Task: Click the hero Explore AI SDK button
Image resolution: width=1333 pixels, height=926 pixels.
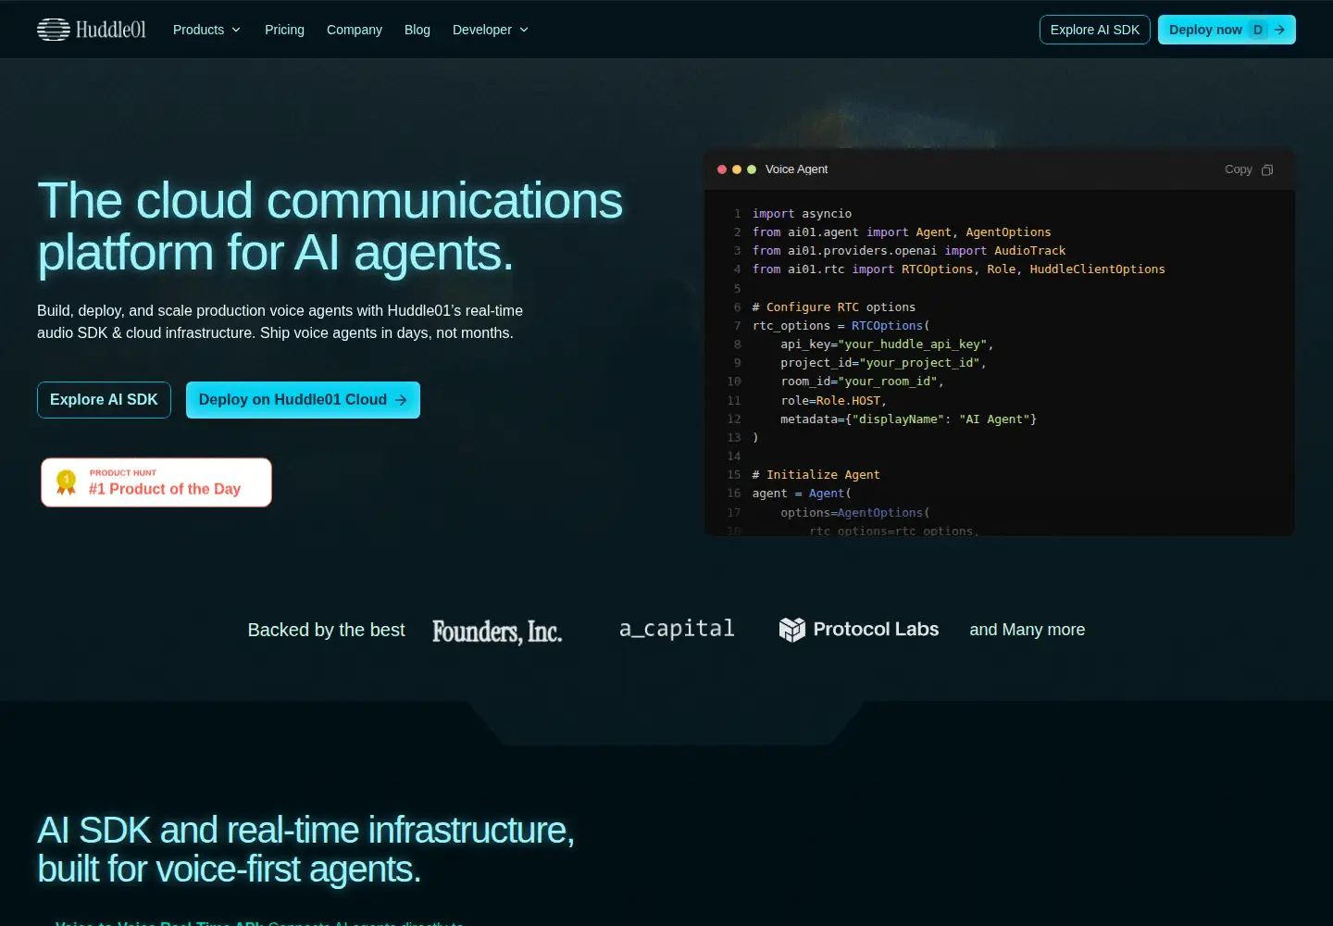Action: point(104,400)
